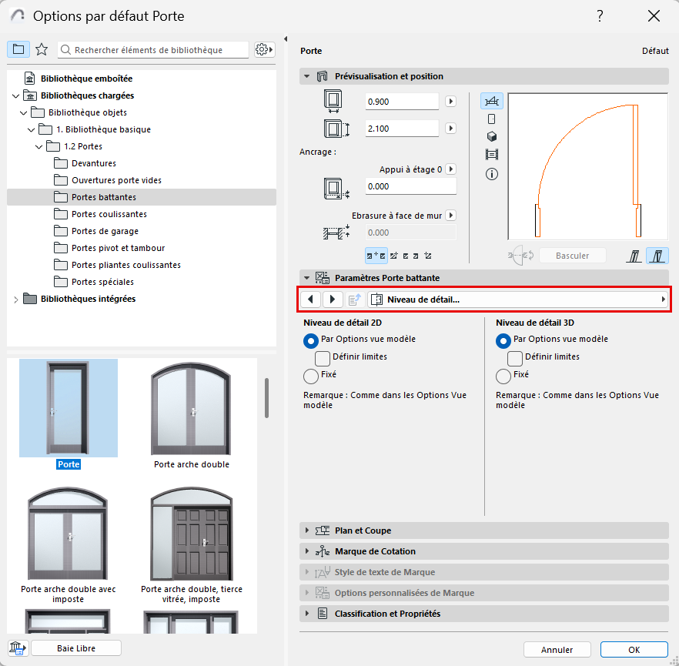Image resolution: width=679 pixels, height=666 pixels.
Task: Select Par Options vue modèle for 2D
Action: tap(311, 340)
